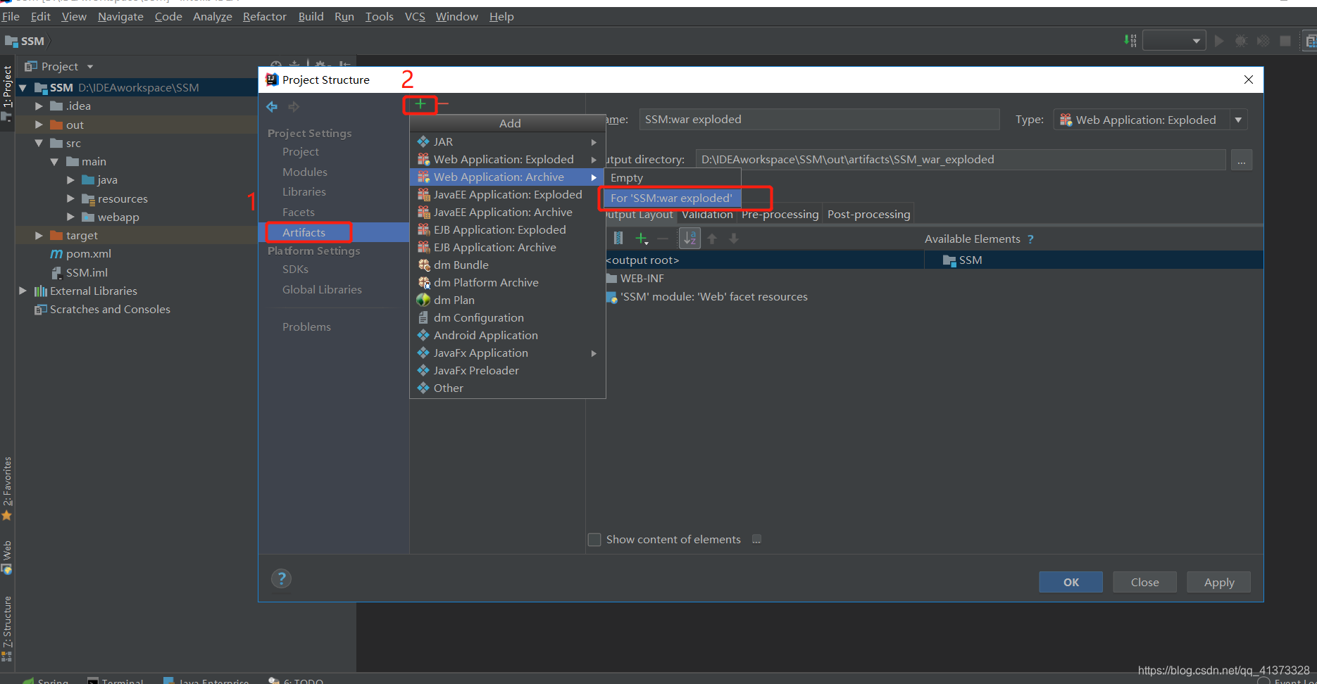Image resolution: width=1317 pixels, height=684 pixels.
Task: Click the output directory browse button
Action: pyautogui.click(x=1241, y=160)
